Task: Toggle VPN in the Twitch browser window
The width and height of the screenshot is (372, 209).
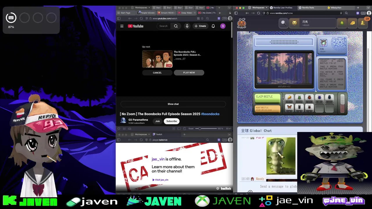Action: (224, 140)
